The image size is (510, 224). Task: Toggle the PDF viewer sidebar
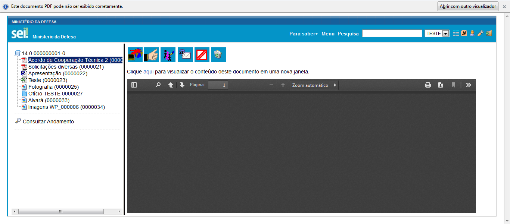click(x=134, y=85)
